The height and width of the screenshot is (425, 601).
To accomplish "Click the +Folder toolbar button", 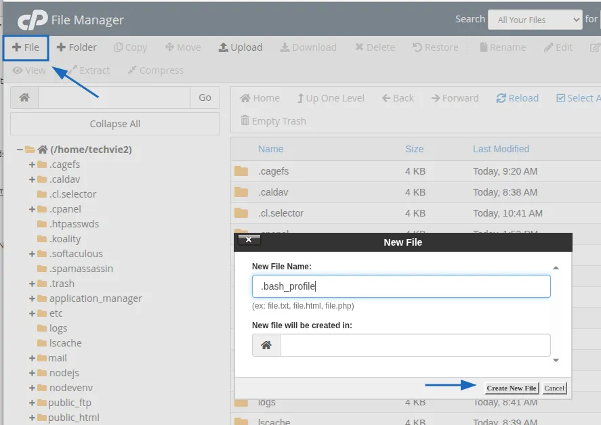I will point(77,47).
